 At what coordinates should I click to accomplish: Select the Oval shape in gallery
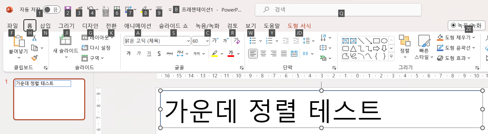click(384, 41)
